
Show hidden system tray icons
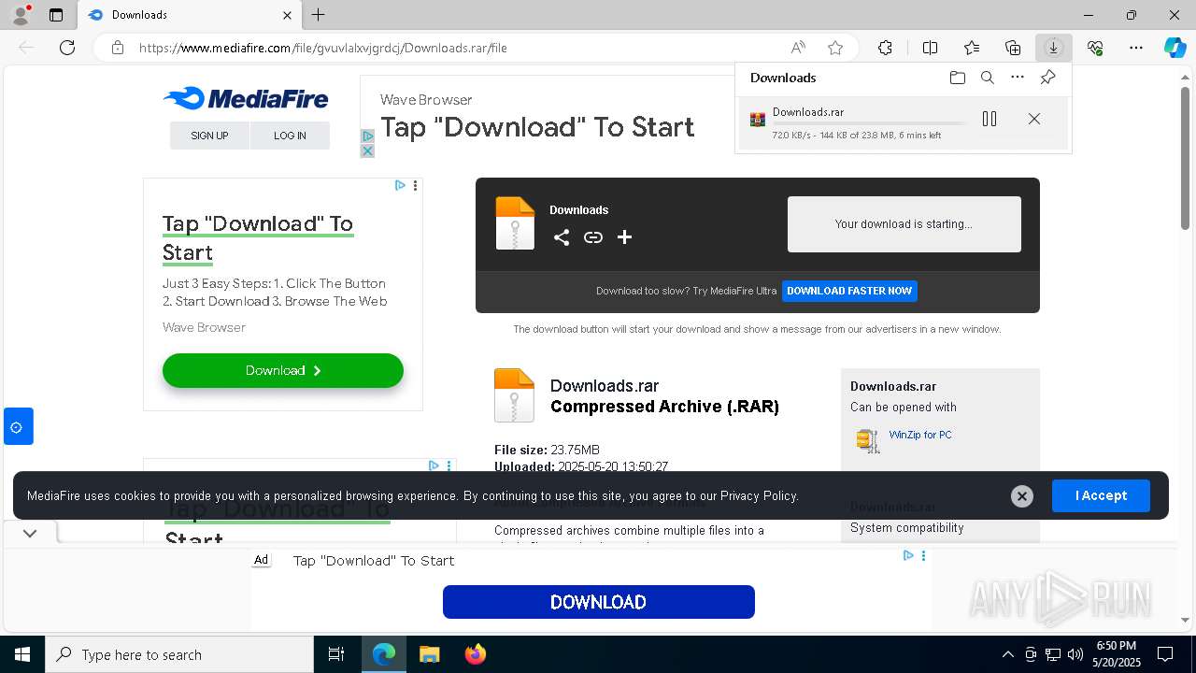(1007, 654)
